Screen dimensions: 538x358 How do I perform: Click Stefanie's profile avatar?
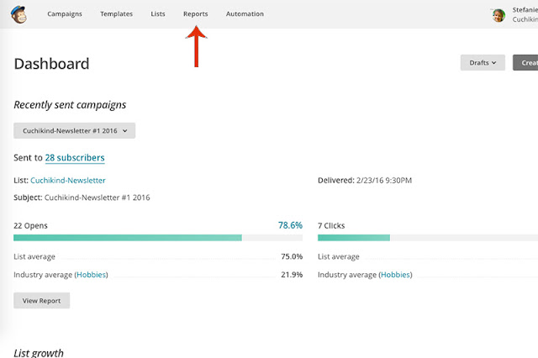coord(498,15)
